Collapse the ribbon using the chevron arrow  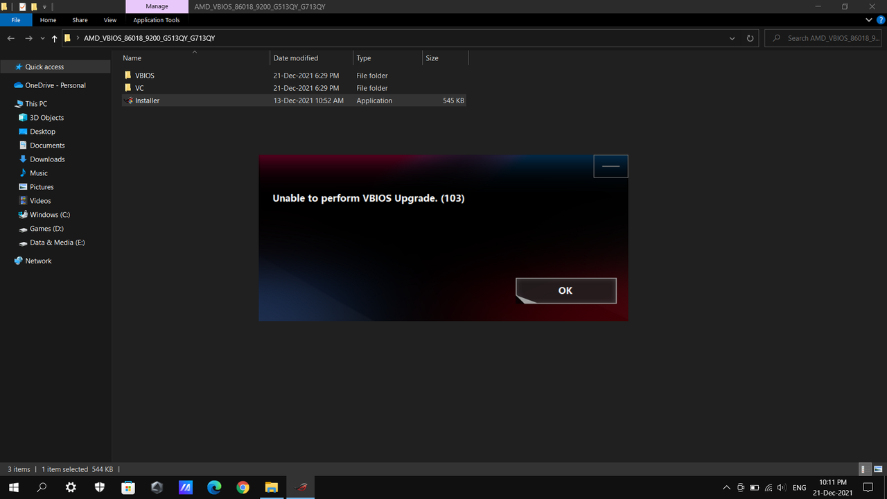(868, 19)
